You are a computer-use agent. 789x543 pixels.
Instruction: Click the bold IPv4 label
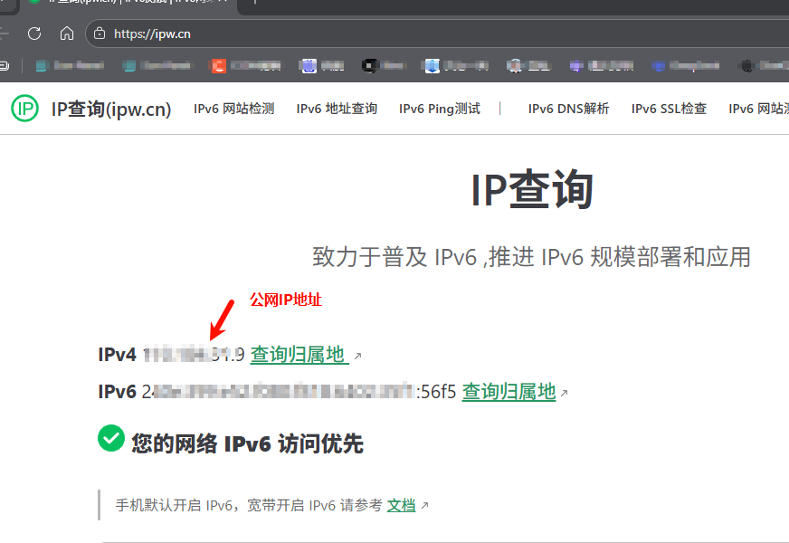click(118, 355)
